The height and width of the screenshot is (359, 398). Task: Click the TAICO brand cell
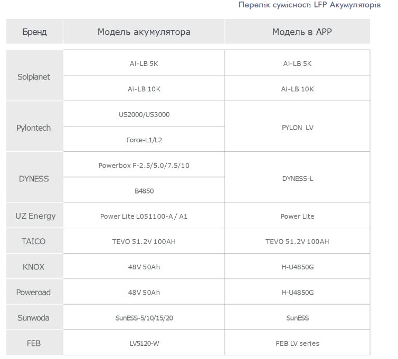pos(34,241)
